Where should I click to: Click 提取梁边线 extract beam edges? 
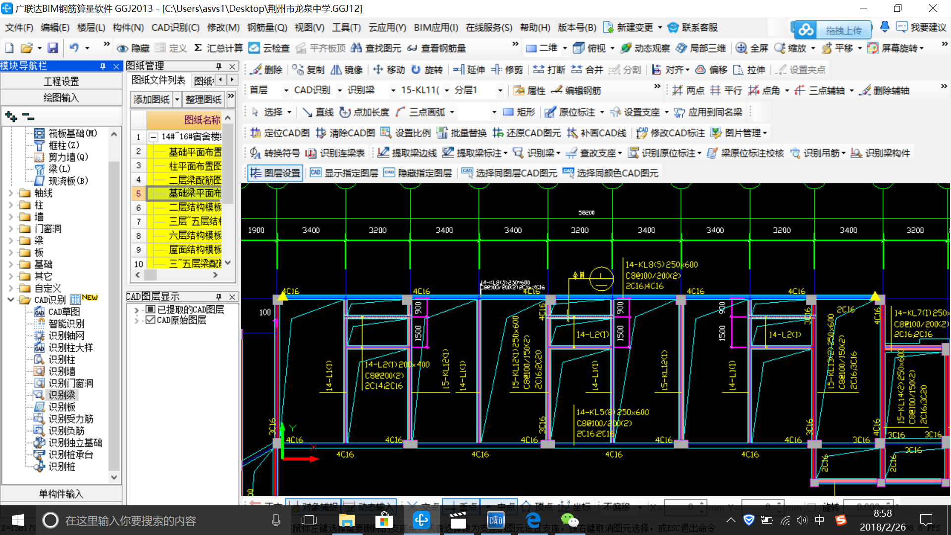(x=407, y=153)
